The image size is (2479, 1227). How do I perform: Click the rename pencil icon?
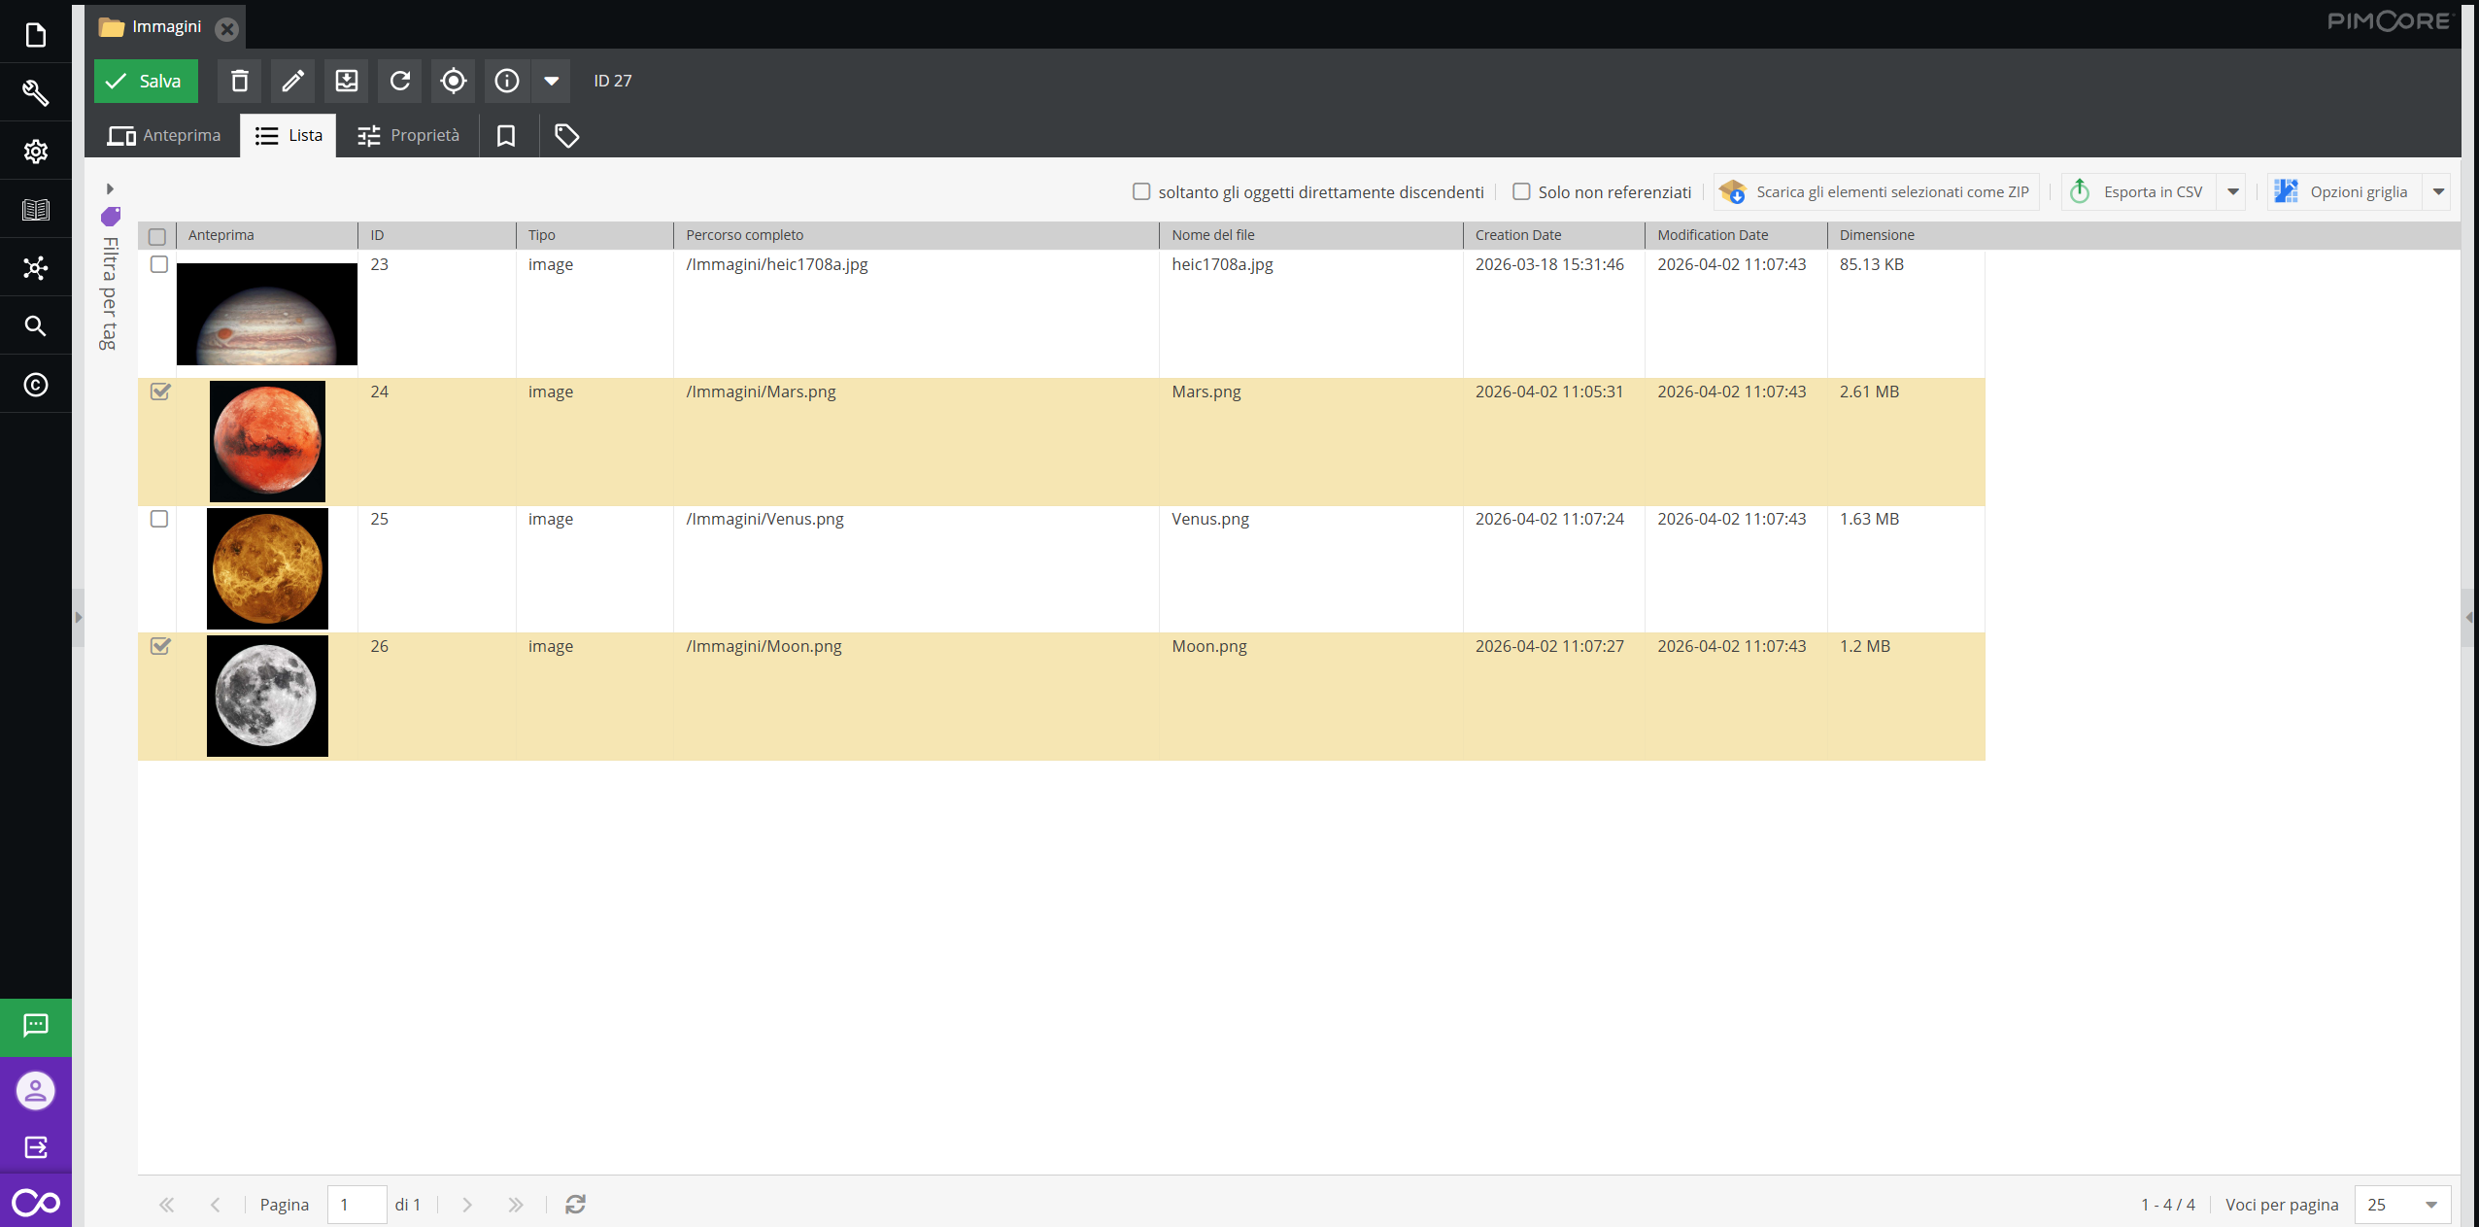[292, 81]
